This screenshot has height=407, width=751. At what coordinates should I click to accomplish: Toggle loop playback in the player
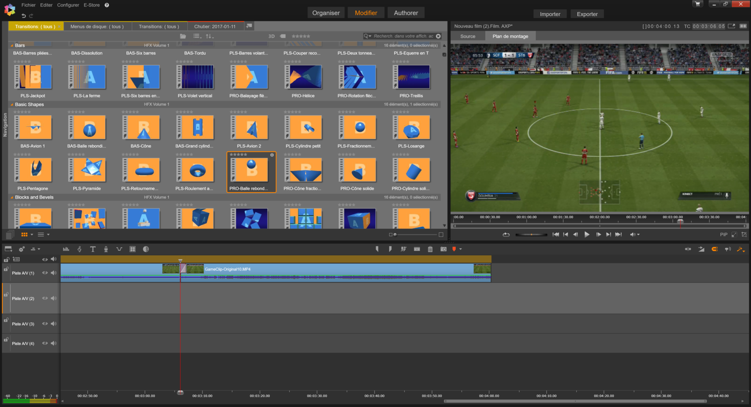pos(506,234)
